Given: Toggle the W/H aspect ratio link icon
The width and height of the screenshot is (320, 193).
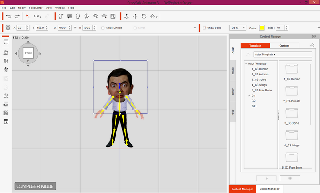Looking at the screenshot, I should [75, 28].
